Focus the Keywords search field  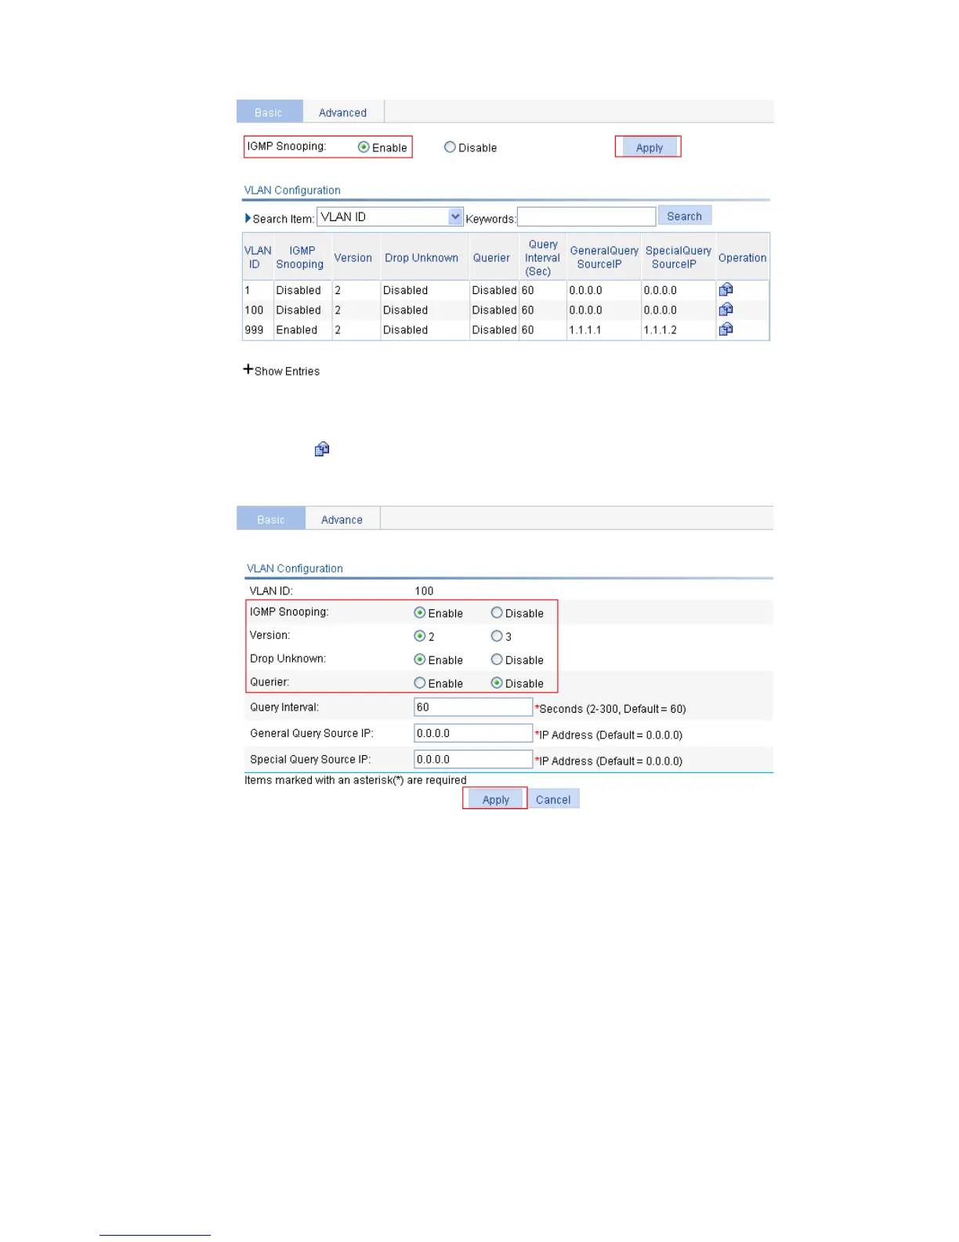click(586, 216)
